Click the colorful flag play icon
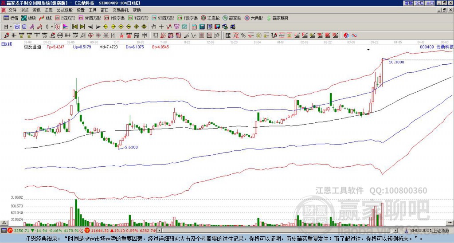Viewport: 454px width, 243px height. coord(66,27)
